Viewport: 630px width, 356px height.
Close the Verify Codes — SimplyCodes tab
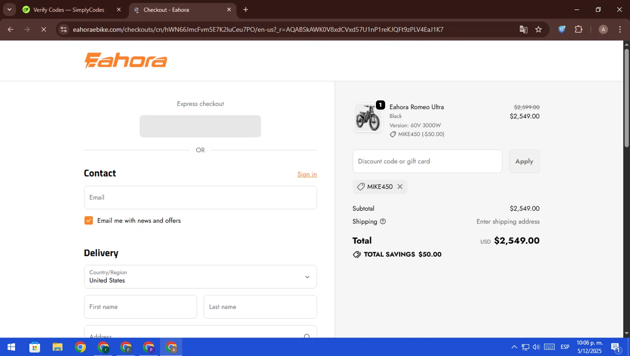119,10
